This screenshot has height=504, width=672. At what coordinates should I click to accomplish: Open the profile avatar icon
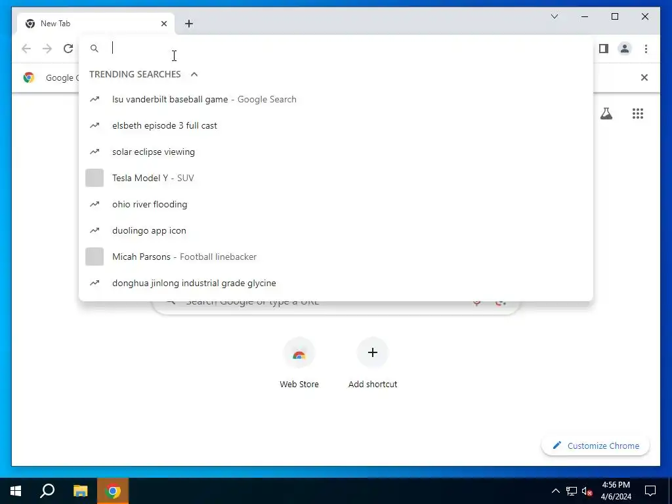[625, 49]
